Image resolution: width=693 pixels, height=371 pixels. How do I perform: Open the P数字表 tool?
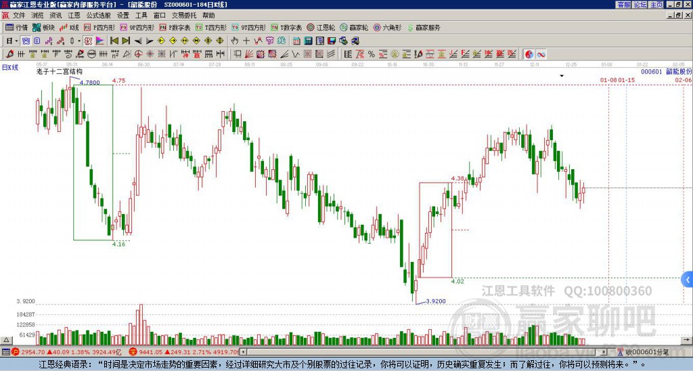click(175, 27)
